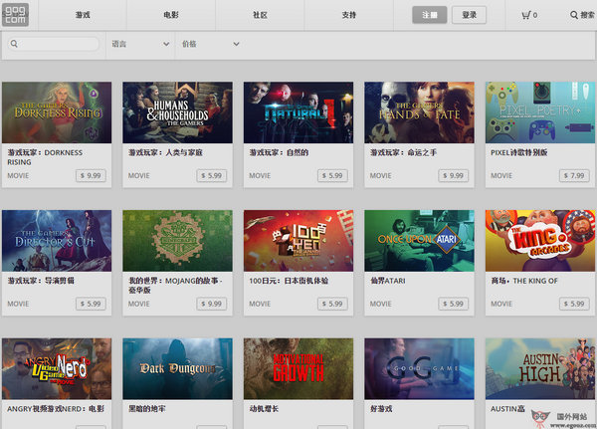Focus the movie filter search field
Viewport: 597px width, 429px height.
coord(54,44)
